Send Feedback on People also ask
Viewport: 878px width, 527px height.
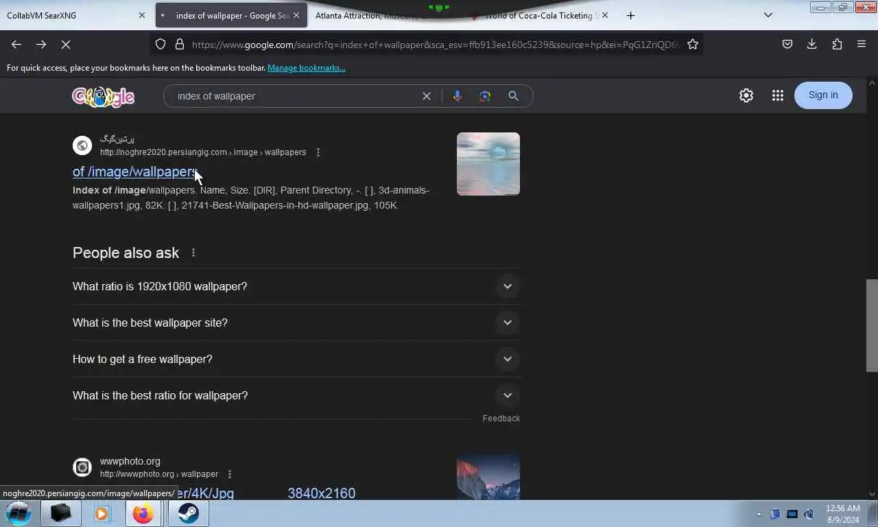[x=501, y=419]
